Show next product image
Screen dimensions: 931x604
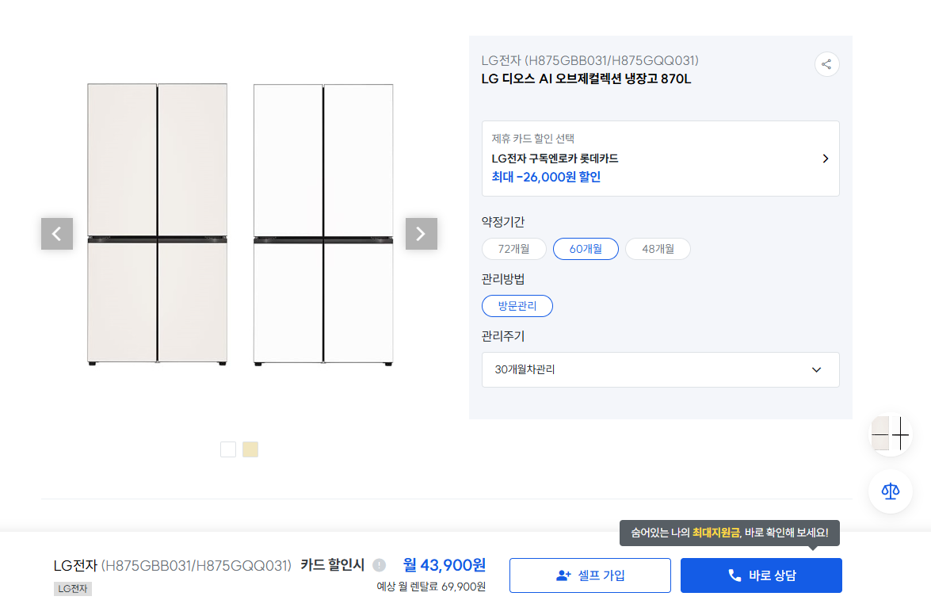422,234
